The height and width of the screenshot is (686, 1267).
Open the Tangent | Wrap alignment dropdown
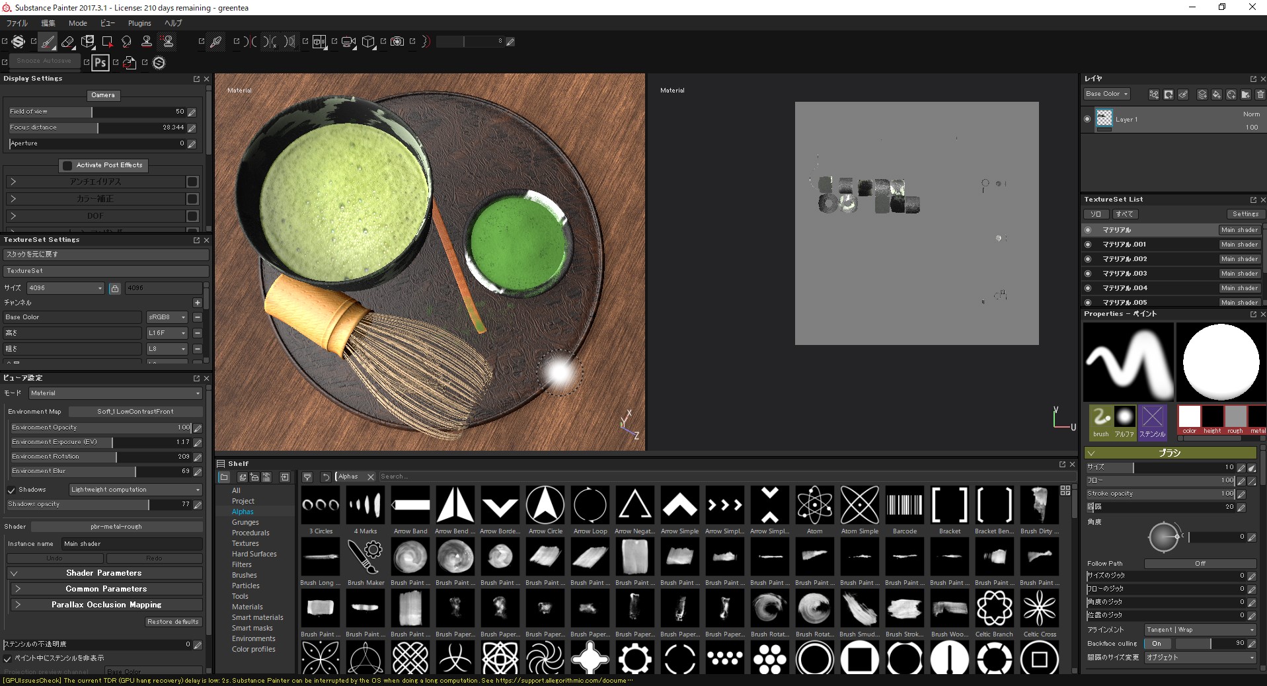[x=1200, y=630]
